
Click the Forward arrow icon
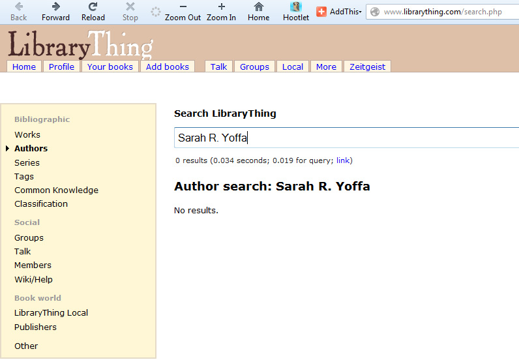click(55, 7)
